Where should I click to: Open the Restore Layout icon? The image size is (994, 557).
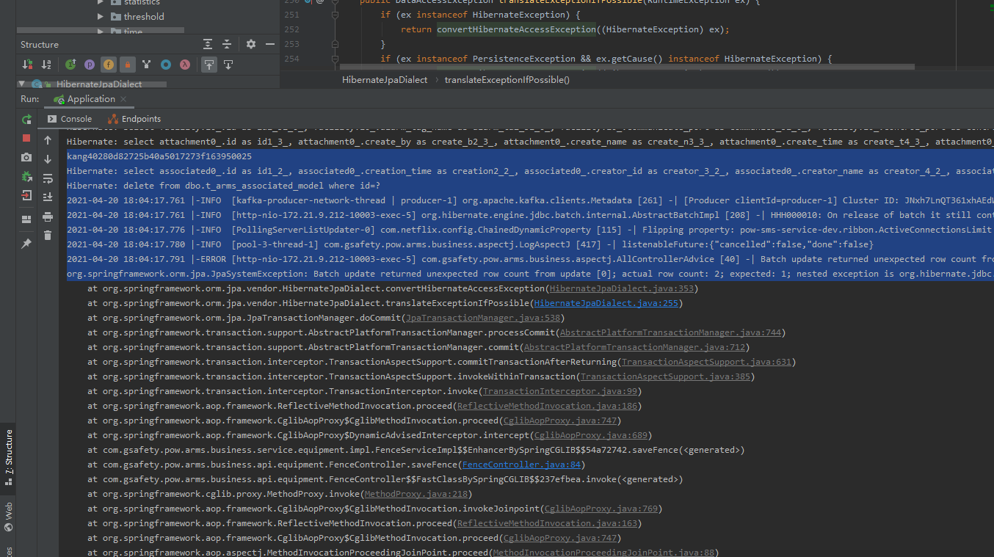coord(26,219)
